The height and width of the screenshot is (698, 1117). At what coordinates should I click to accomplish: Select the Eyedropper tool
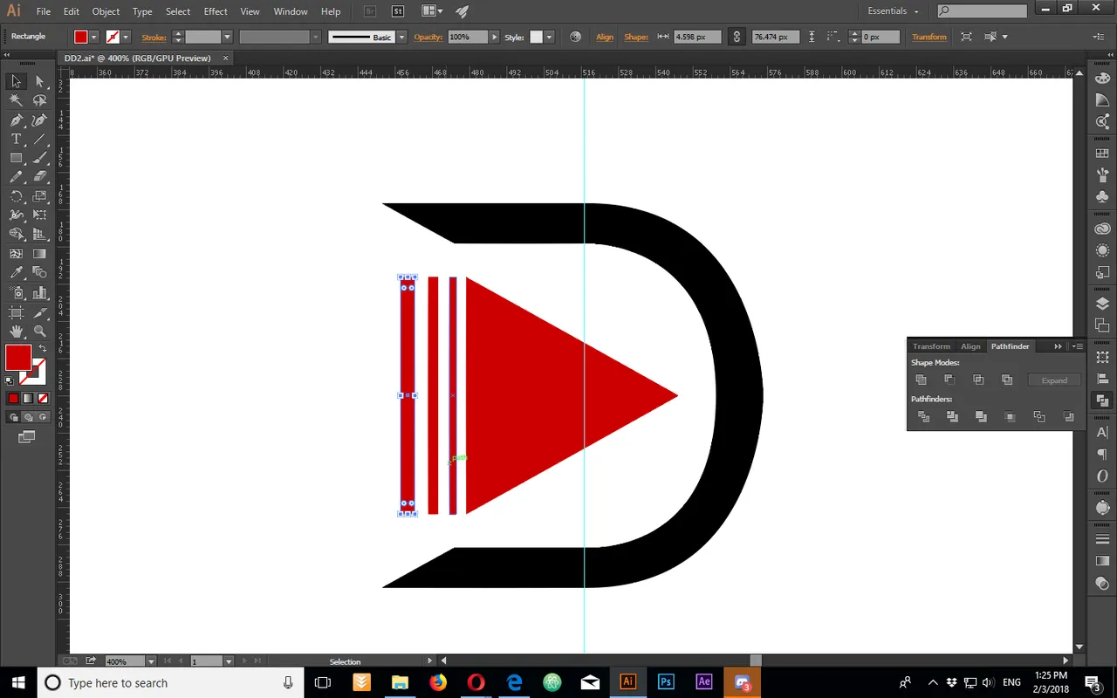[16, 273]
